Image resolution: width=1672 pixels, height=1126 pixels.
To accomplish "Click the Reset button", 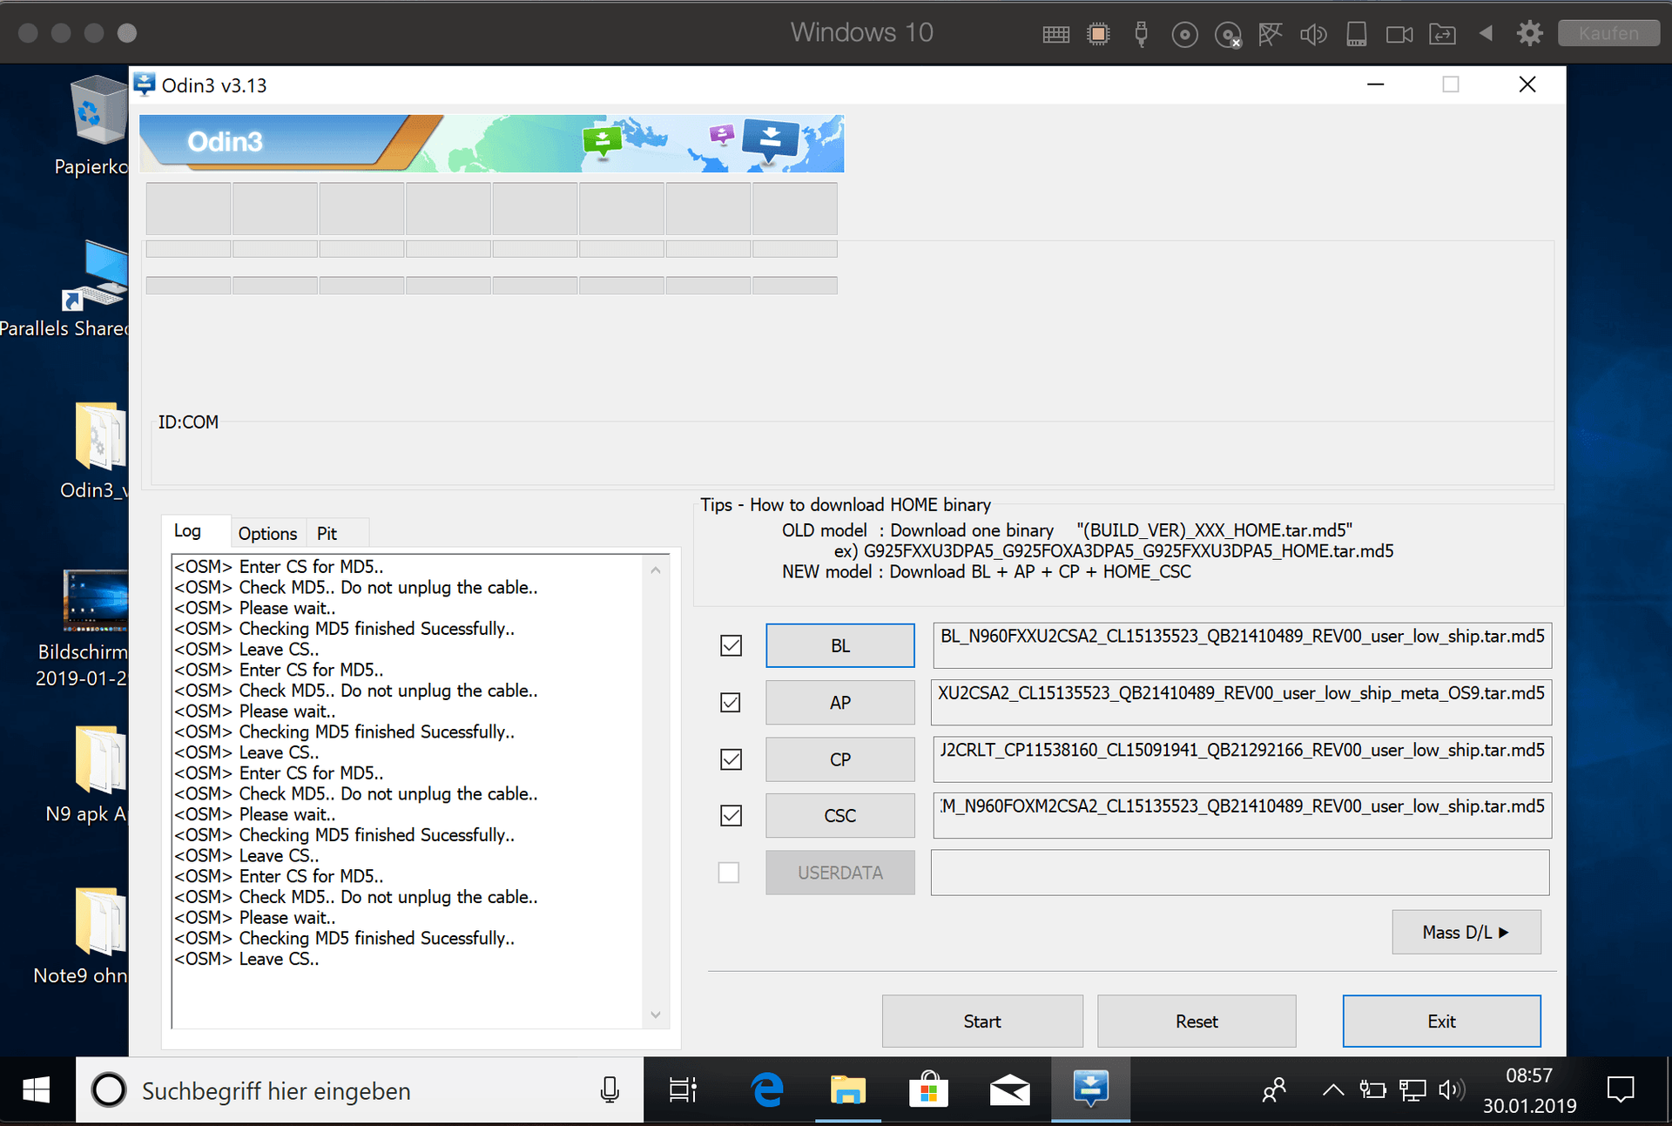I will point(1197,1021).
